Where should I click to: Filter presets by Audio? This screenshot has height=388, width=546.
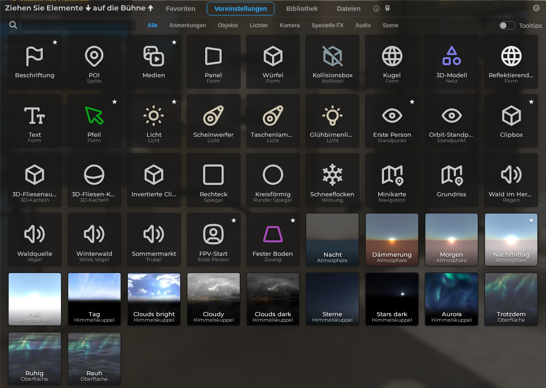[x=363, y=25]
